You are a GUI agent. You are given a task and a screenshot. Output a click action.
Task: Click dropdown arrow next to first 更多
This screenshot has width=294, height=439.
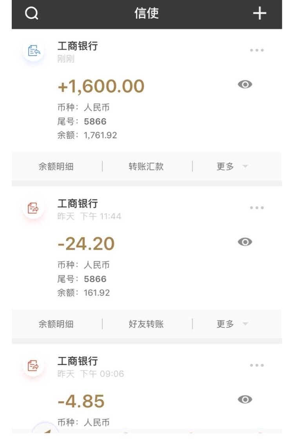pos(245,166)
